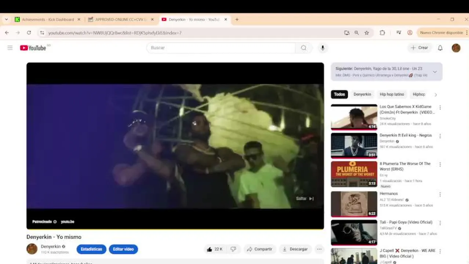Click the Patrocinado info icon
This screenshot has height=264, width=469.
[x=55, y=221]
